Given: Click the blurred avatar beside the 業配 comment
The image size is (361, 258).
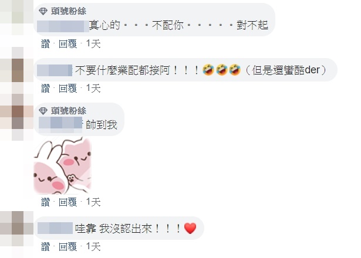Looking at the screenshot, I should pos(16,70).
